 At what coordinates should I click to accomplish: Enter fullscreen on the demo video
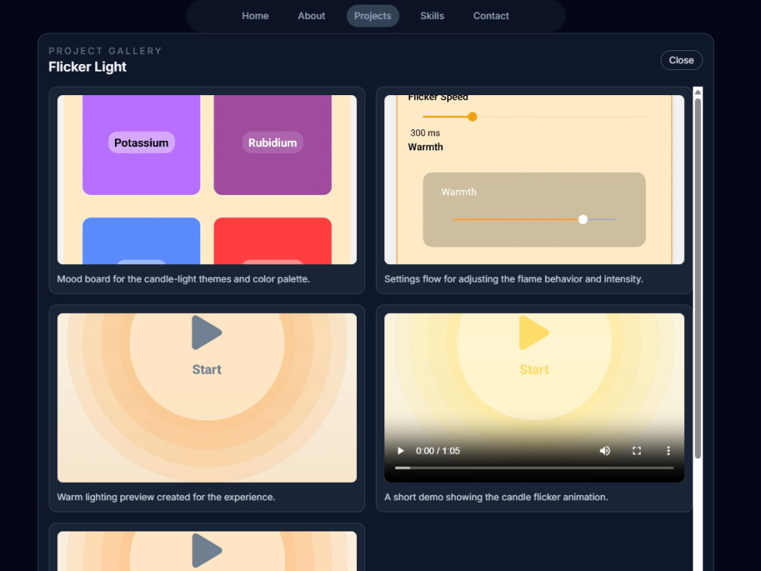(637, 451)
